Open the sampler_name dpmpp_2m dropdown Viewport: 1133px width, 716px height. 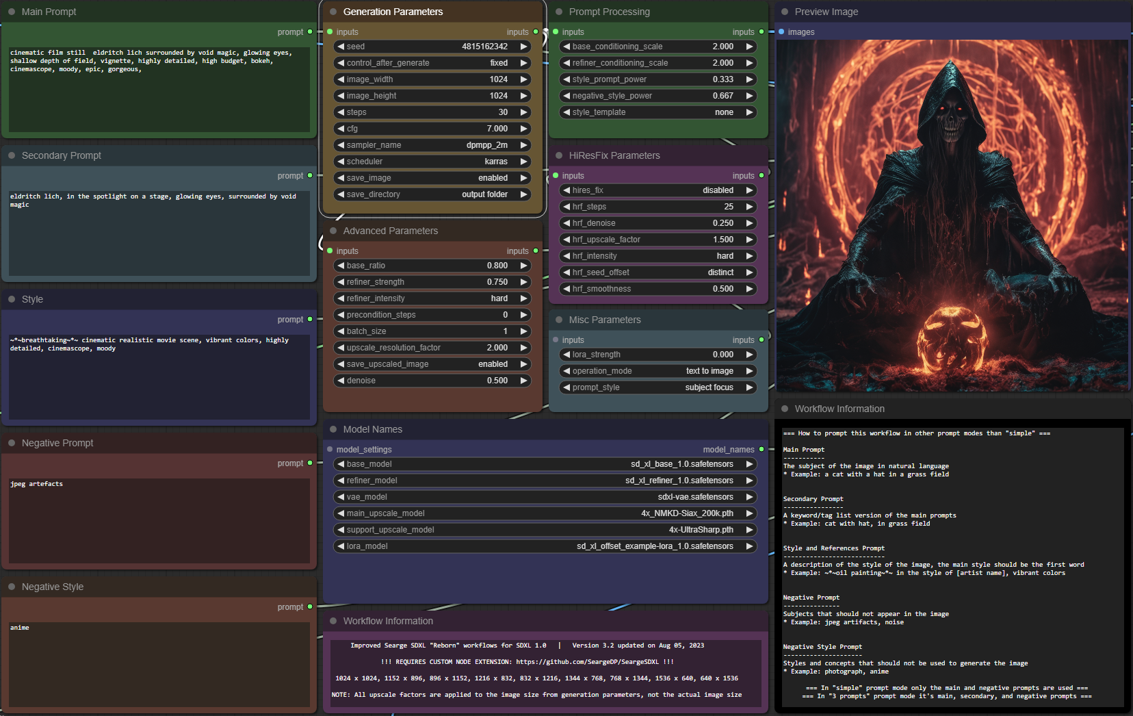click(432, 145)
